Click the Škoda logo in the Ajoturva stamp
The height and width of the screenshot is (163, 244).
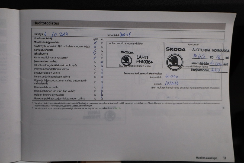pos(175,62)
